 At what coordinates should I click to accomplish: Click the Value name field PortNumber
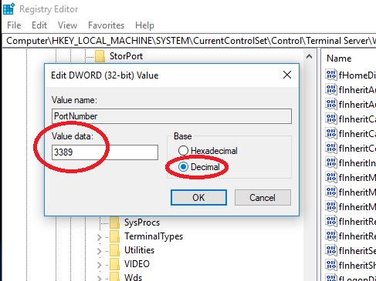click(x=171, y=116)
